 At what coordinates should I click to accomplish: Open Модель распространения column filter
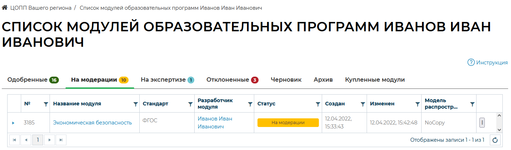pos(472,104)
